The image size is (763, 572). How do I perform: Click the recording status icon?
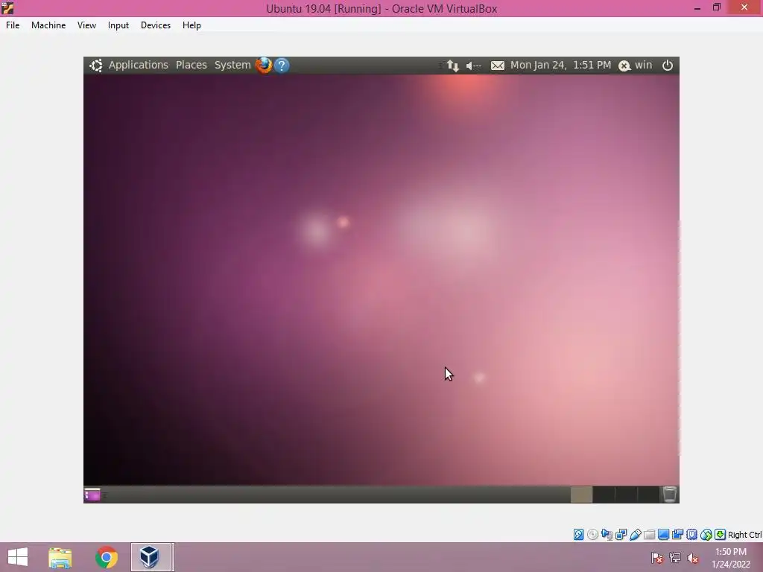[x=677, y=535]
